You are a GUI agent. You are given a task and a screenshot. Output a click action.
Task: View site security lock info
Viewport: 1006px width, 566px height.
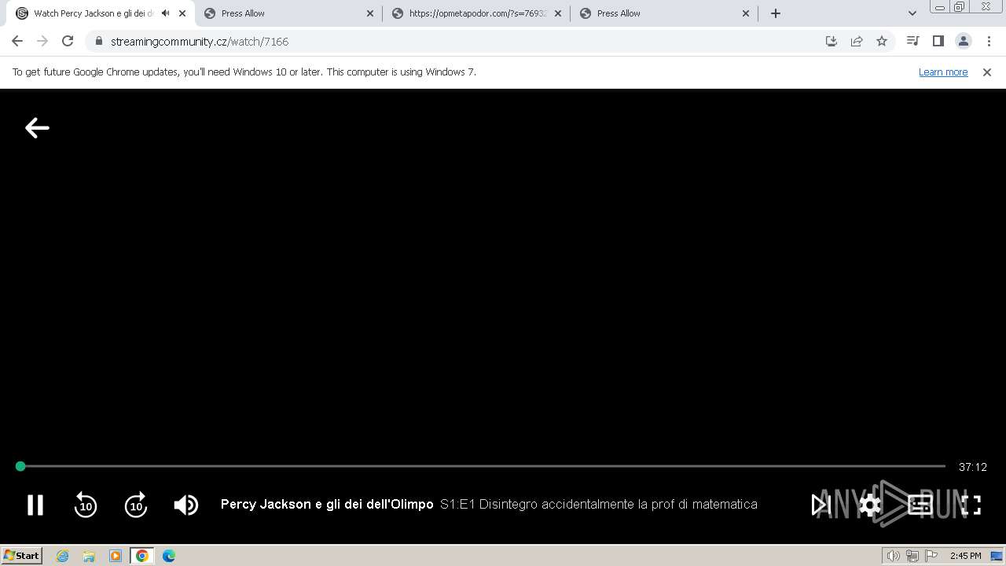tap(99, 42)
